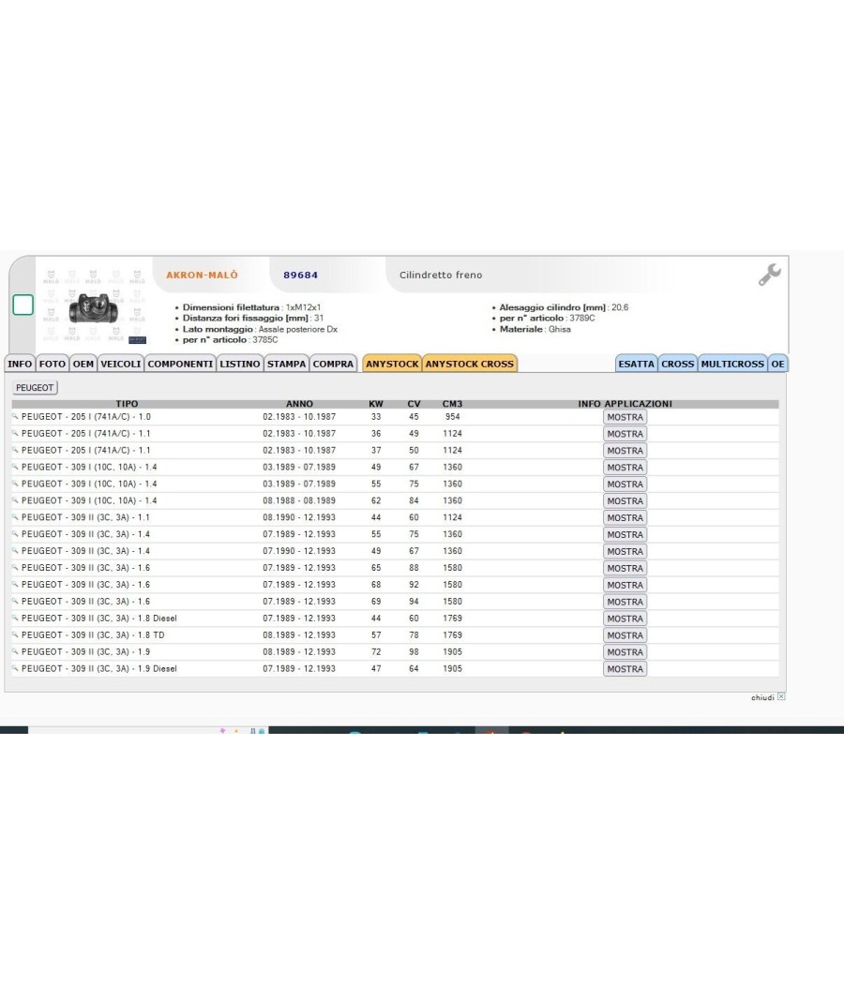Click the wrench tool icon
Image resolution: width=844 pixels, height=984 pixels.
769,275
